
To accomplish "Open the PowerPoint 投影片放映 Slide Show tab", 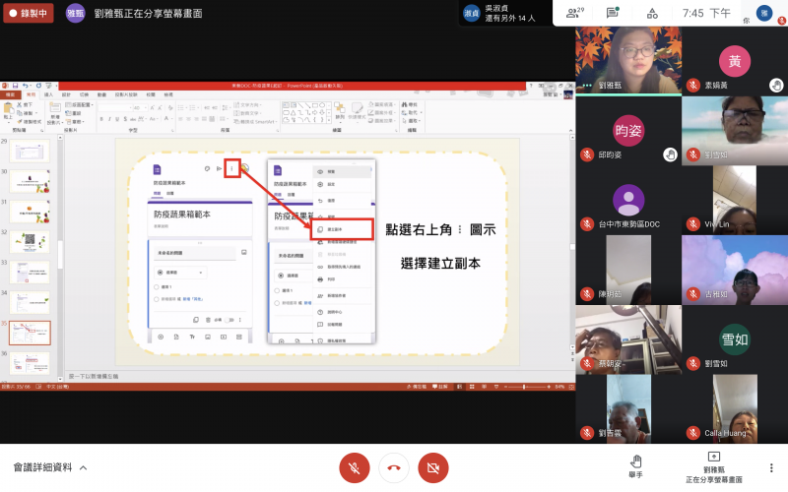I will coord(126,94).
